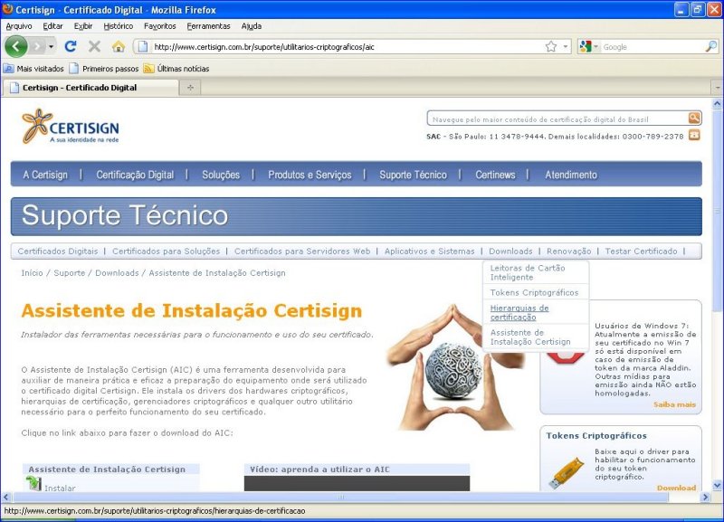Click the USB token icon
The height and width of the screenshot is (522, 724).
tap(567, 472)
